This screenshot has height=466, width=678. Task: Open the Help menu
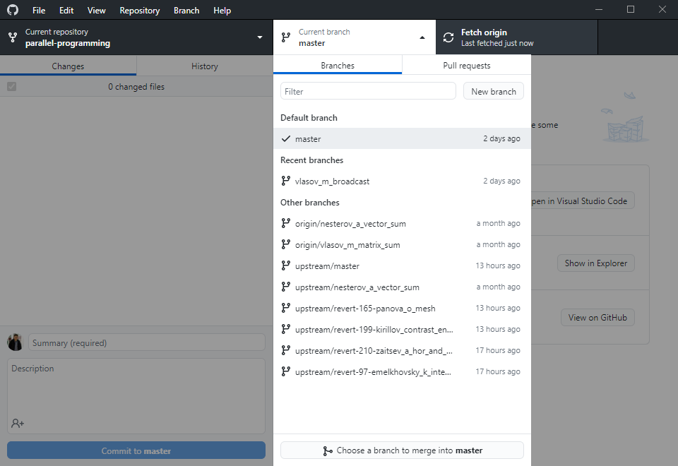(x=222, y=11)
